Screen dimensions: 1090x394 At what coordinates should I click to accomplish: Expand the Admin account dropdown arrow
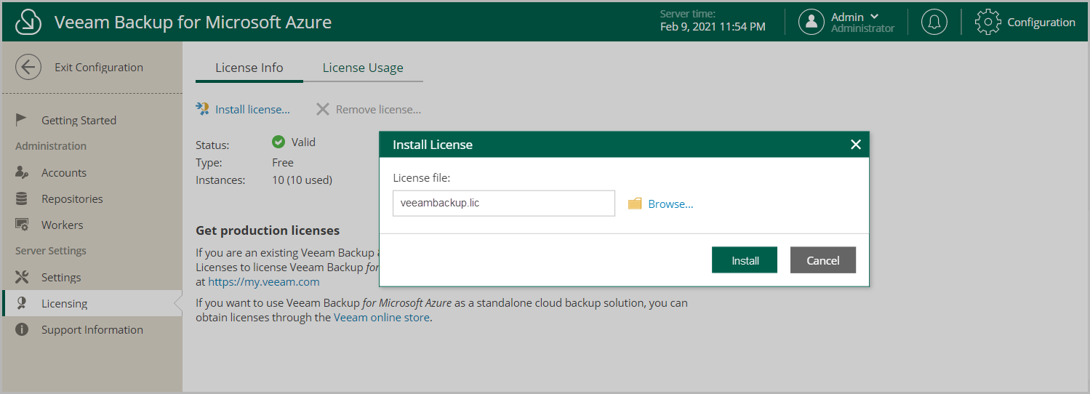point(874,17)
